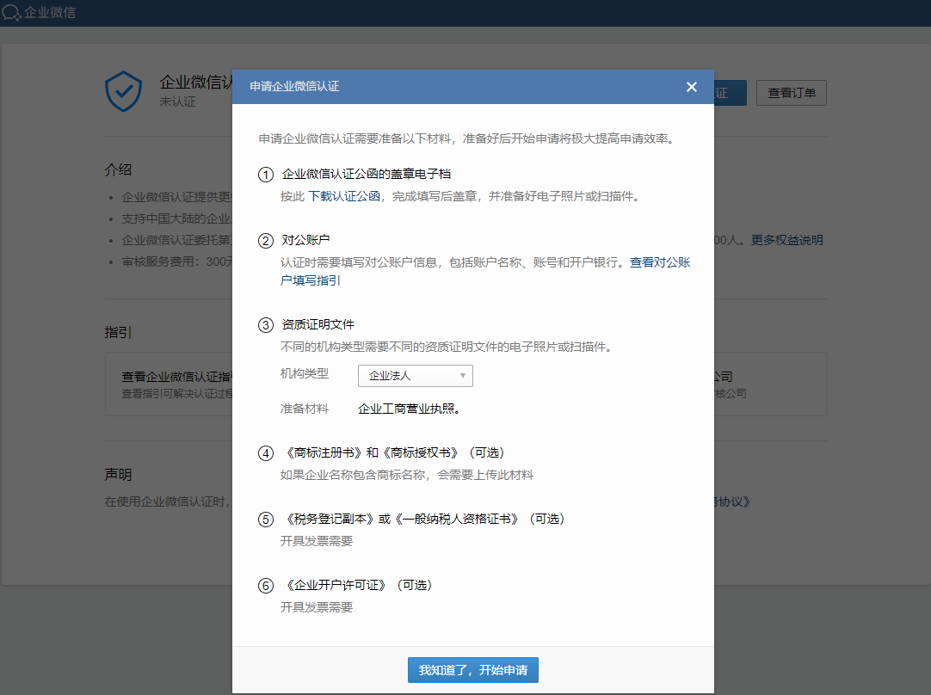The image size is (931, 695).
Task: Click the step ④ circle beside 商标注册书
Action: 265,452
